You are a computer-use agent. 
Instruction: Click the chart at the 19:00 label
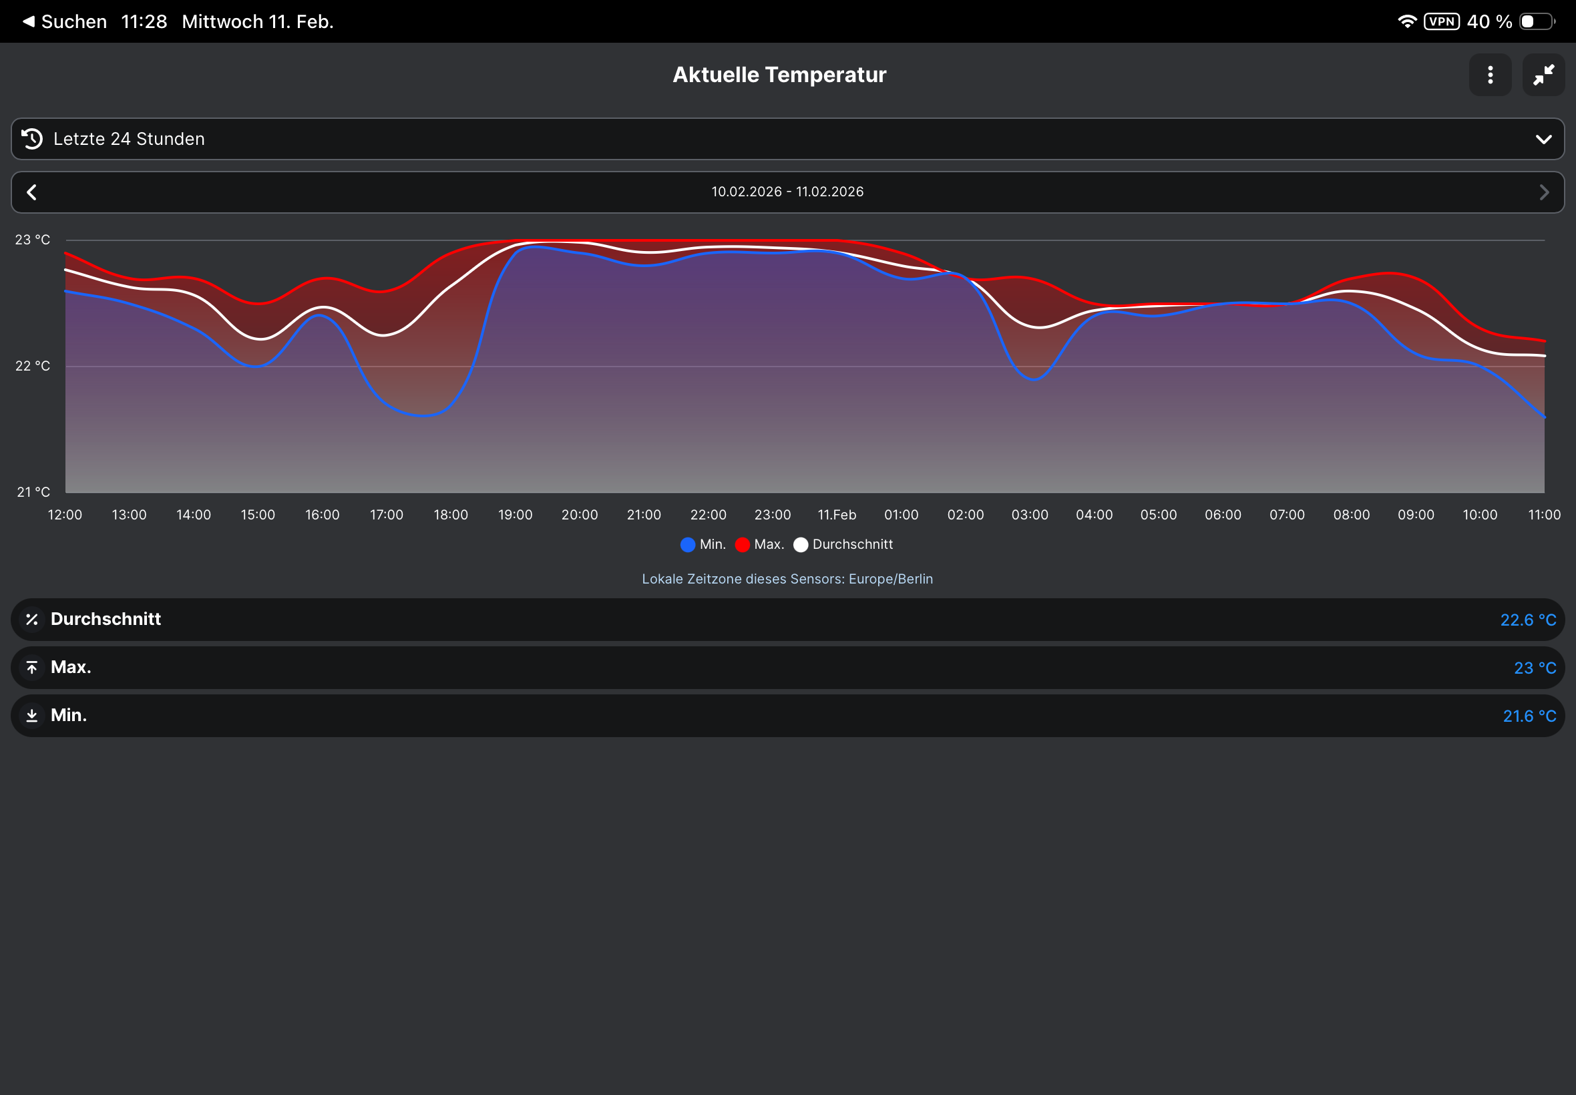[516, 515]
